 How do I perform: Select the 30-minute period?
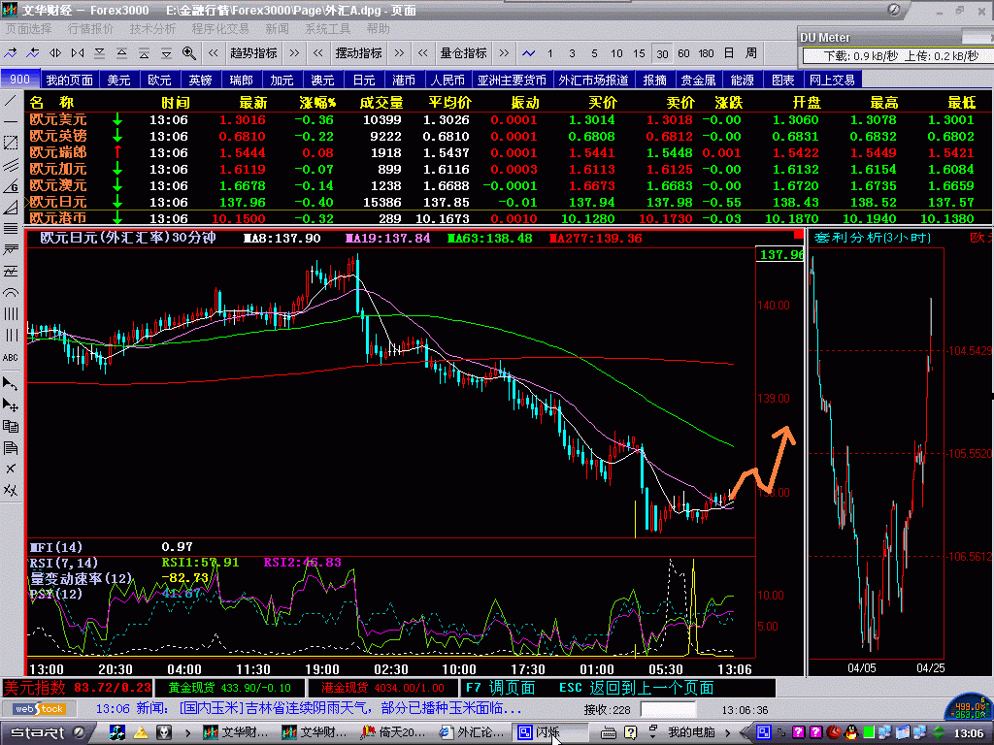point(662,54)
